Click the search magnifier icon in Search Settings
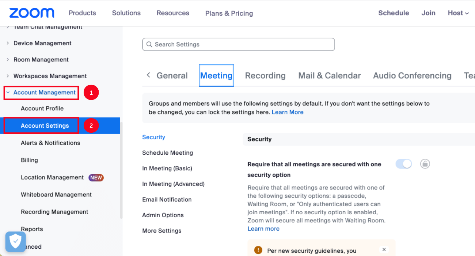475x256 pixels. pyautogui.click(x=149, y=44)
